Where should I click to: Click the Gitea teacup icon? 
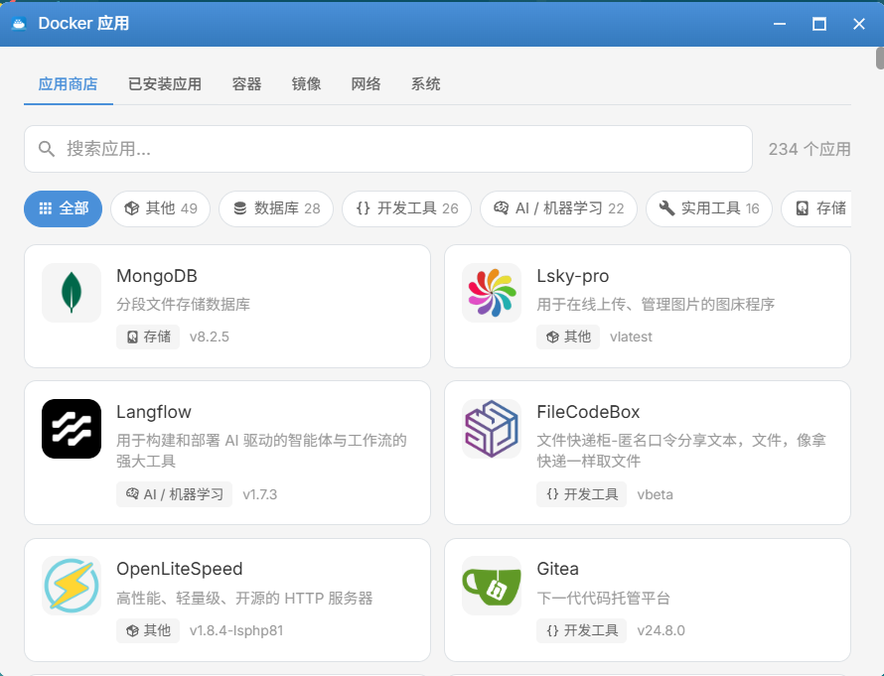[x=491, y=586]
